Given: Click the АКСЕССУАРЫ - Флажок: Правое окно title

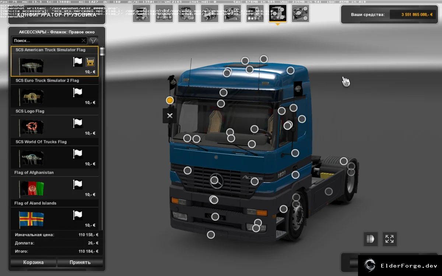Looking at the screenshot, I should tap(57, 32).
